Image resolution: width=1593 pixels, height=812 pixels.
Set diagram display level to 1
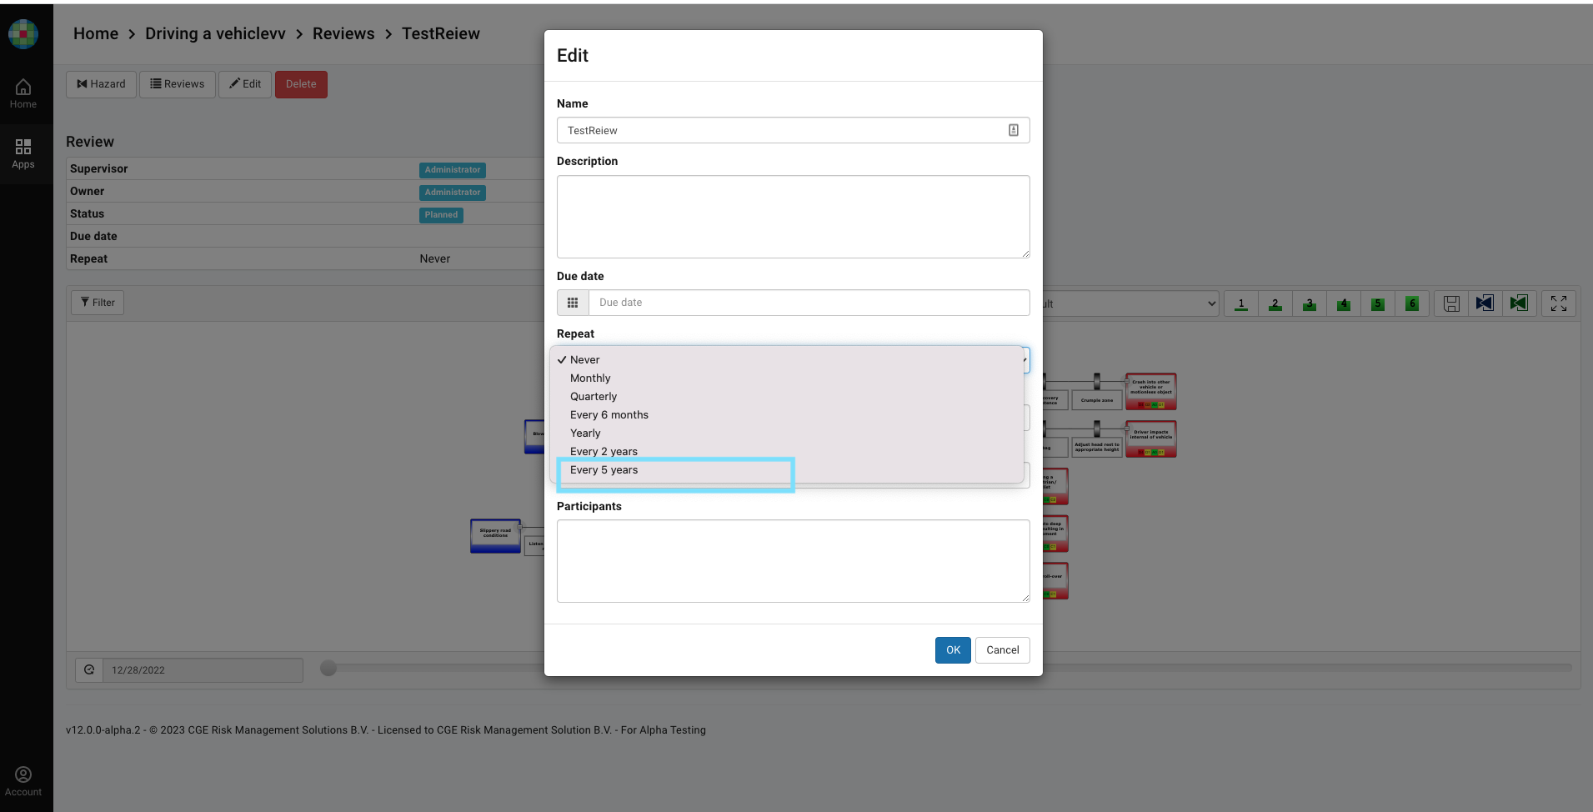(x=1241, y=303)
